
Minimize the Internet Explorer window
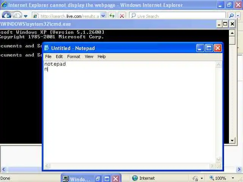pyautogui.click(x=220, y=5)
